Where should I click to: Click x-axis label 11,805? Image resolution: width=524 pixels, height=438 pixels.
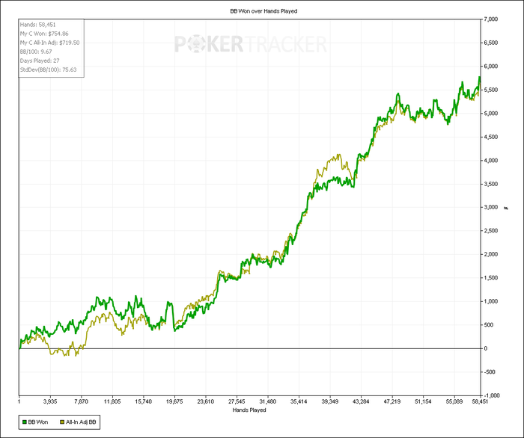(112, 401)
